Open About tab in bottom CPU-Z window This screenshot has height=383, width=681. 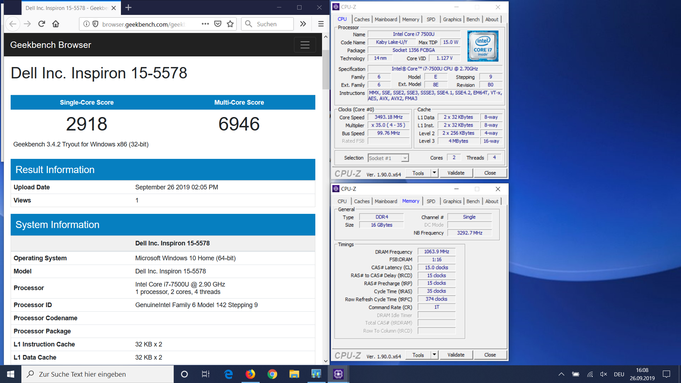pyautogui.click(x=492, y=201)
